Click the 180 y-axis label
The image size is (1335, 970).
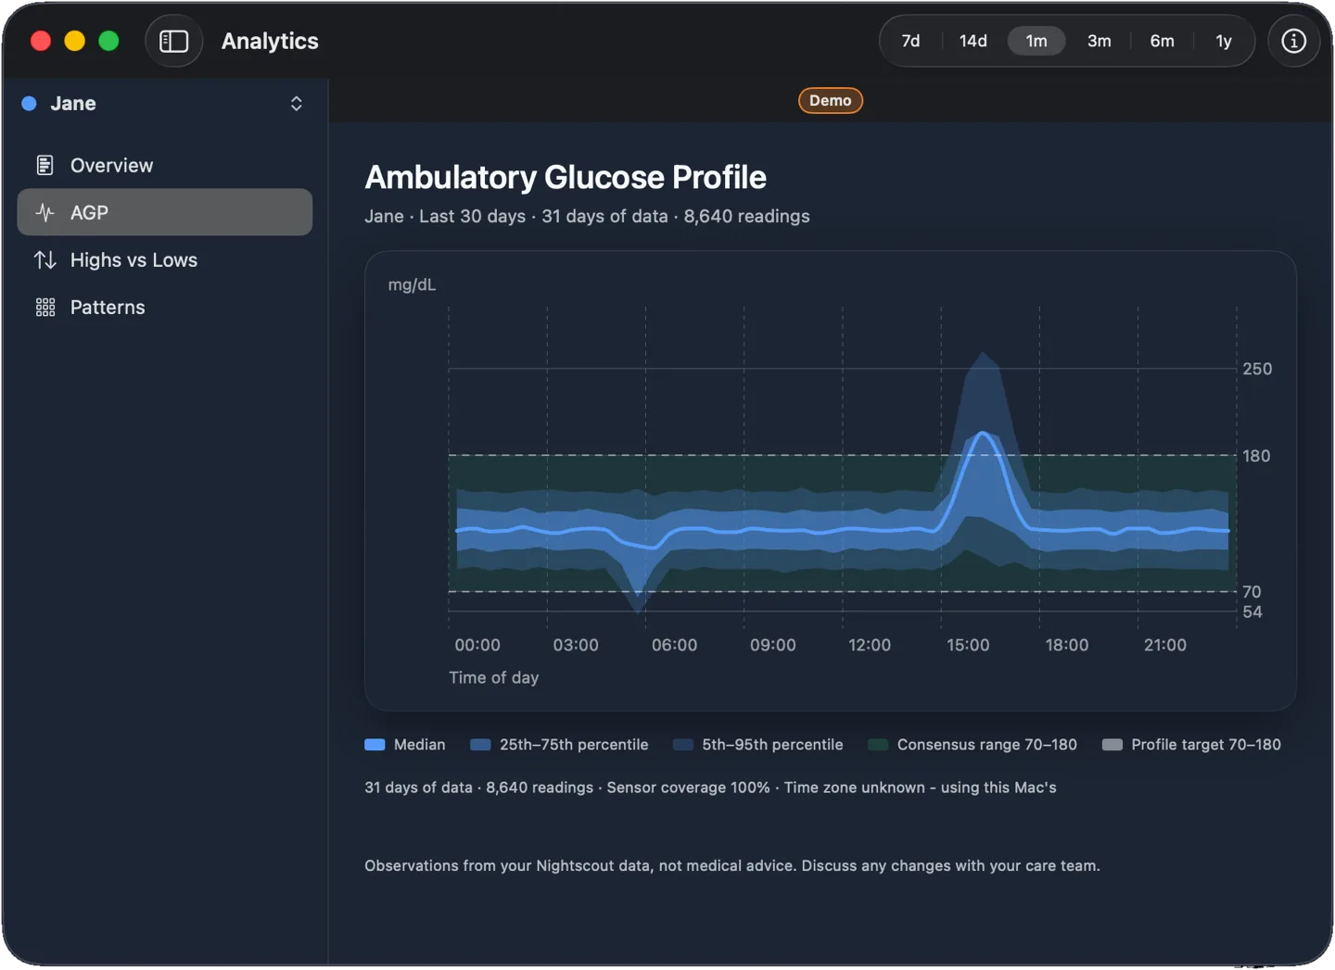(x=1256, y=456)
